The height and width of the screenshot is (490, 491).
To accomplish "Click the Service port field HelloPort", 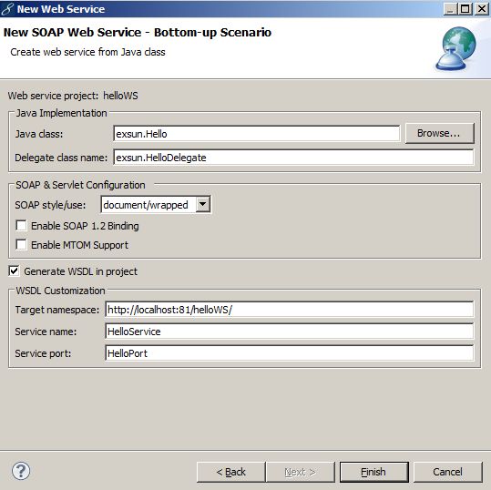I will pyautogui.click(x=290, y=353).
